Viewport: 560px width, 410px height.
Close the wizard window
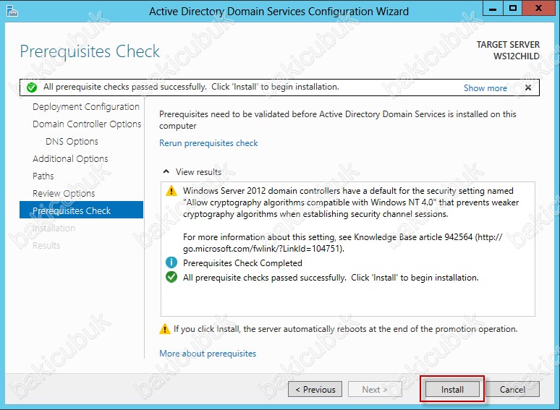click(x=538, y=8)
